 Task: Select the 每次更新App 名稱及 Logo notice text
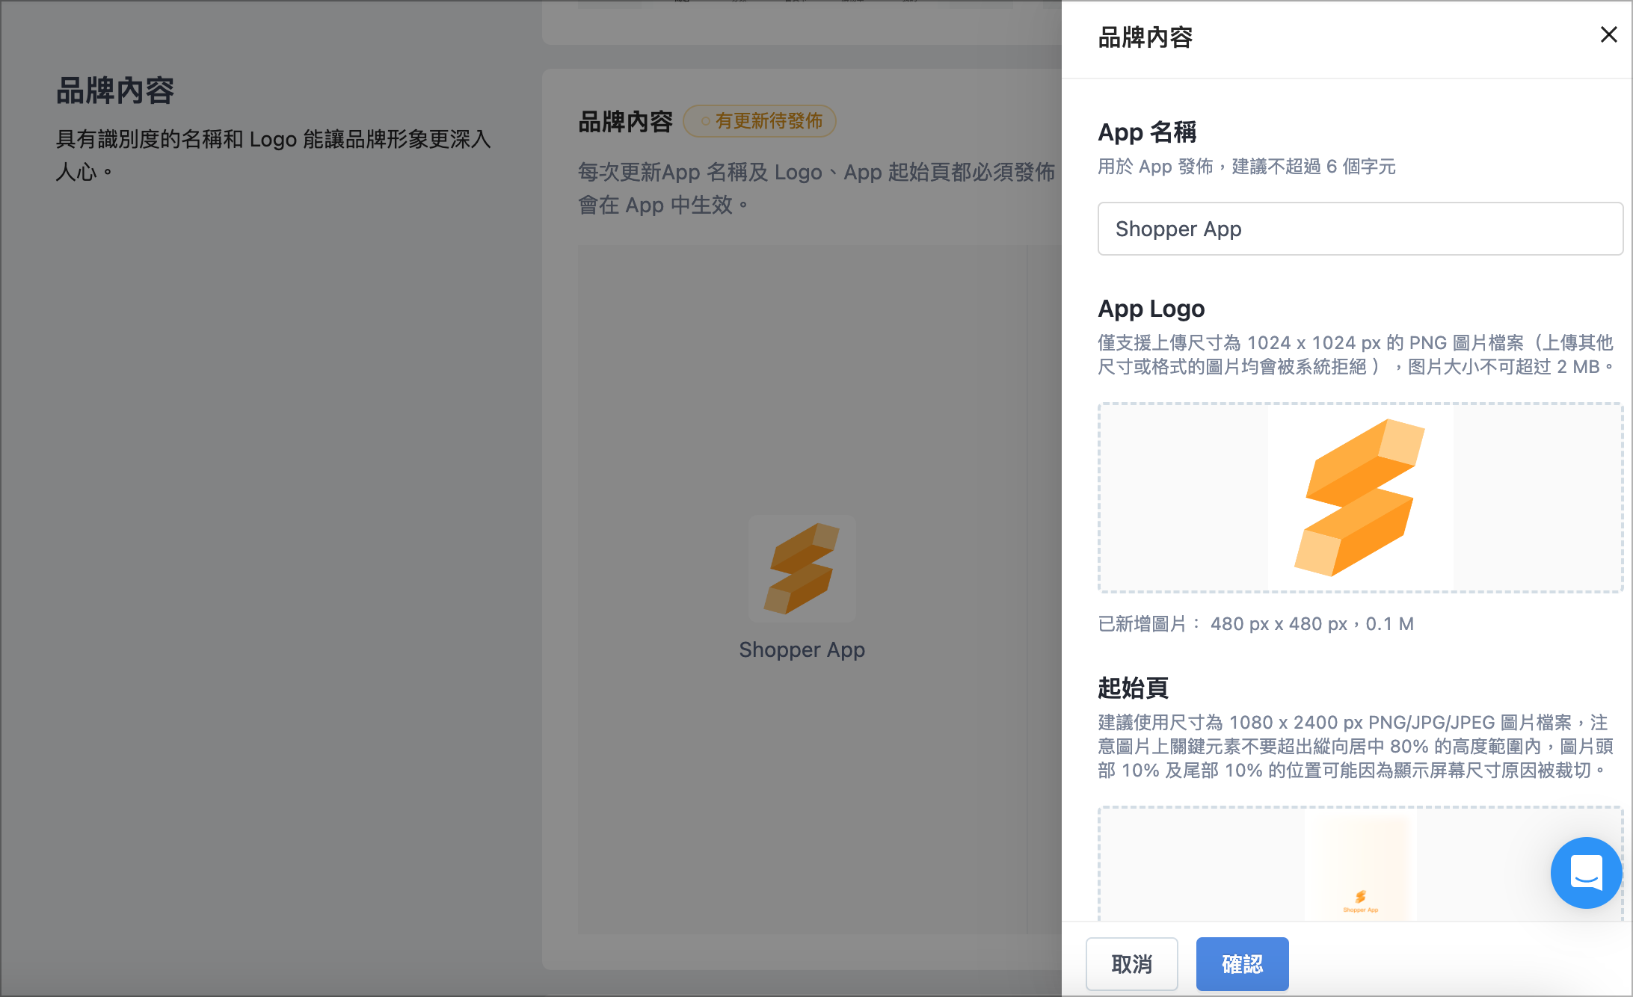[x=816, y=188]
